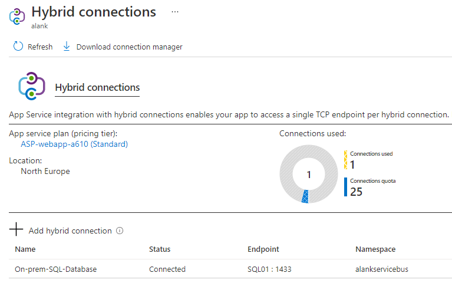Viewport: 452px width, 286px height.
Task: Select the On-prem-SQL-Database connection row
Action: [x=55, y=269]
